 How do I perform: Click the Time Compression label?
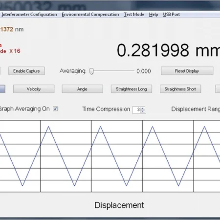tap(106, 109)
